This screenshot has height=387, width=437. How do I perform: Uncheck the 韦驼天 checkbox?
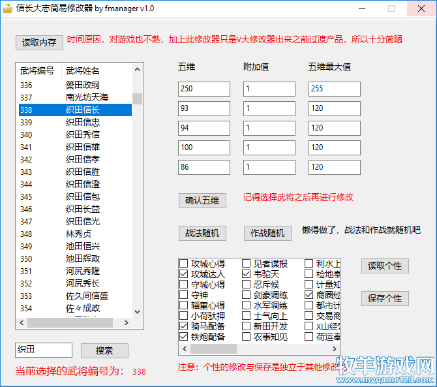(246, 274)
